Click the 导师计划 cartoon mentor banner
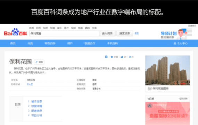 [x=176, y=34]
